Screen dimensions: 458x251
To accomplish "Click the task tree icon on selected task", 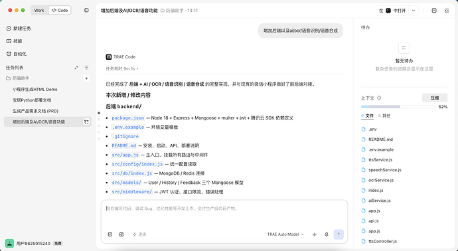I will [86, 122].
